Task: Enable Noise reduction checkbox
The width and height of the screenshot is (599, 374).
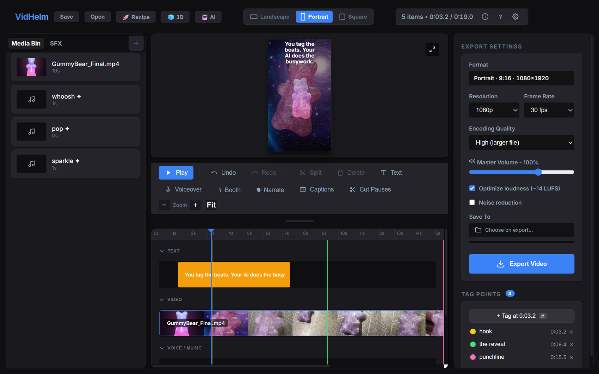Action: [x=472, y=202]
